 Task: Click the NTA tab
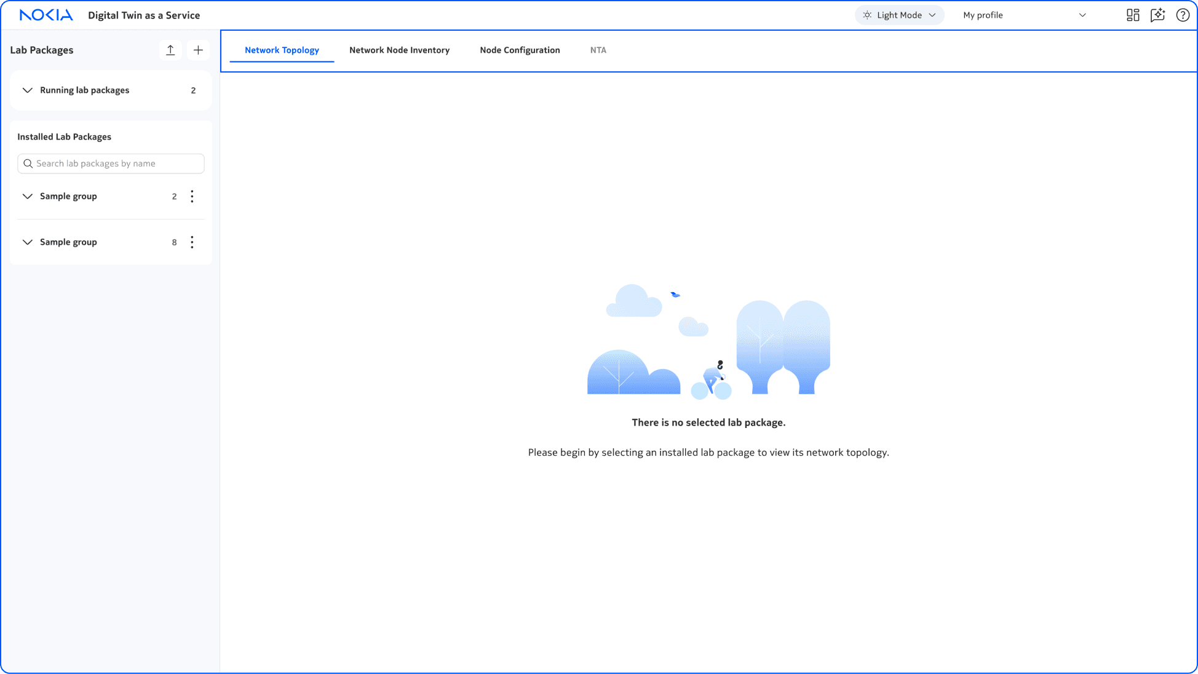coord(598,50)
